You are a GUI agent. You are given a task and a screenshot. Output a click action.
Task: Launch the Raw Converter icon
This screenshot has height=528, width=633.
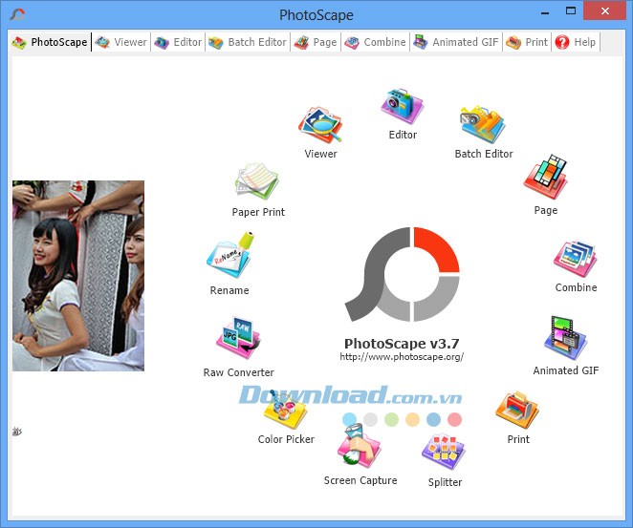tap(238, 338)
